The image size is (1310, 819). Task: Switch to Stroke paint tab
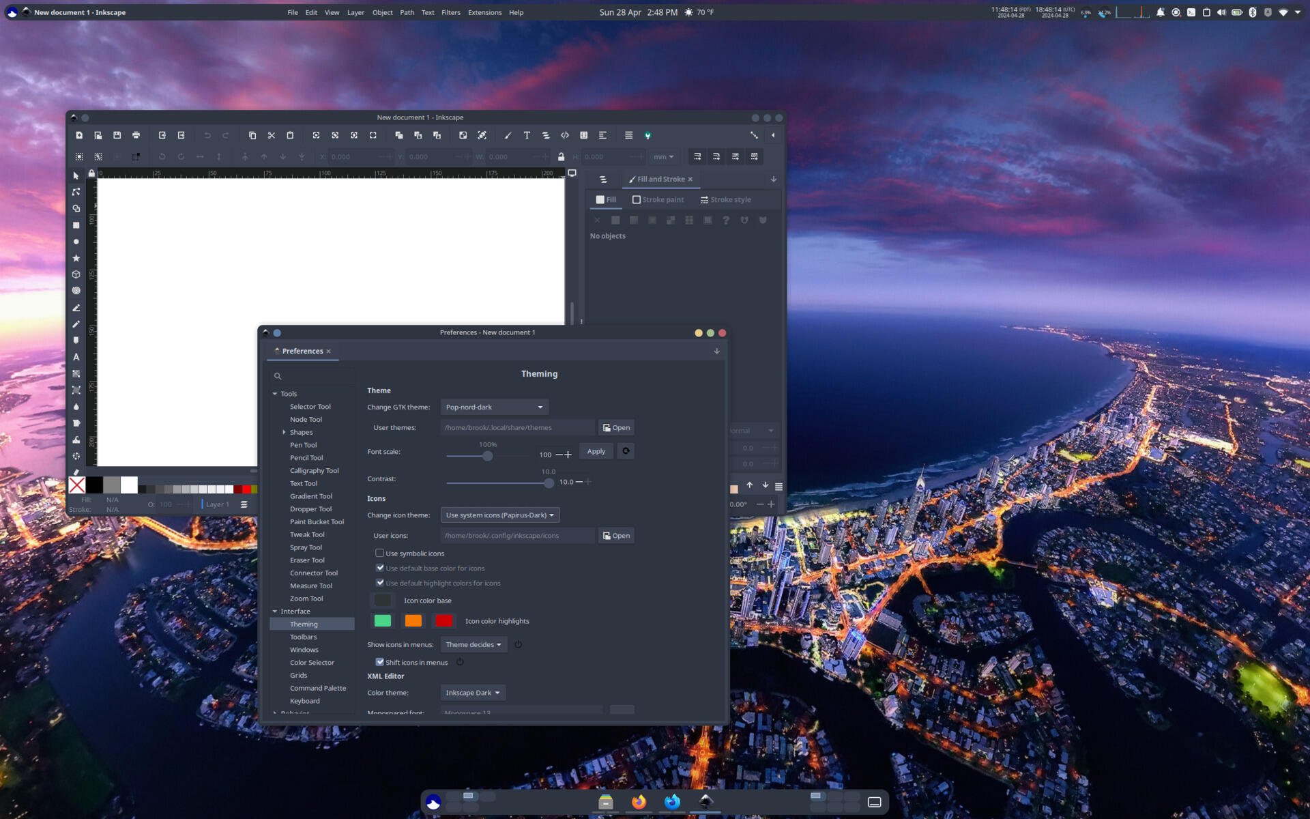658,199
